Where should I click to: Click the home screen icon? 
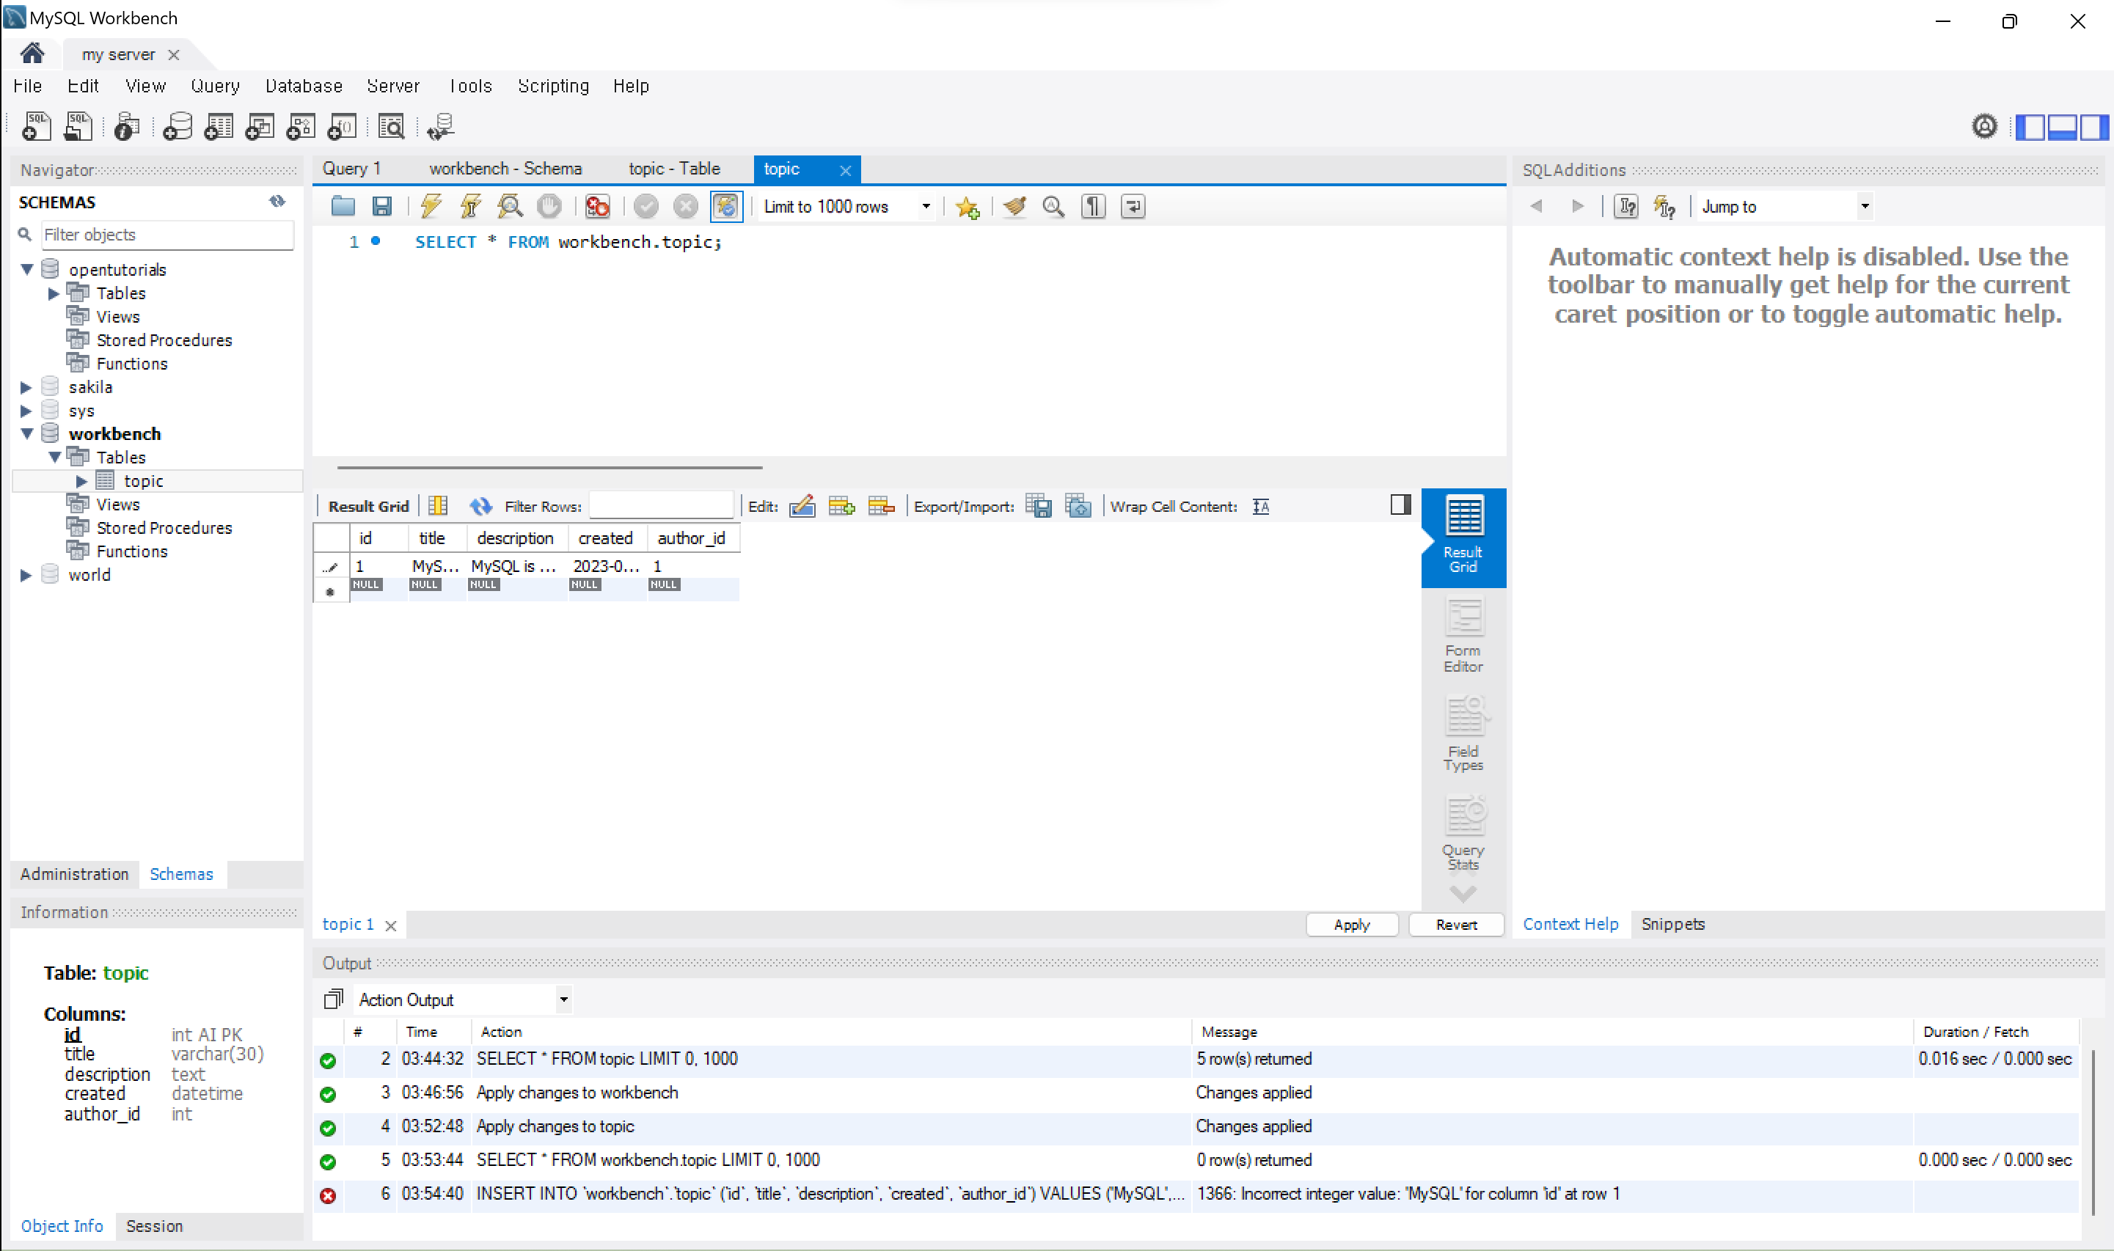tap(32, 54)
